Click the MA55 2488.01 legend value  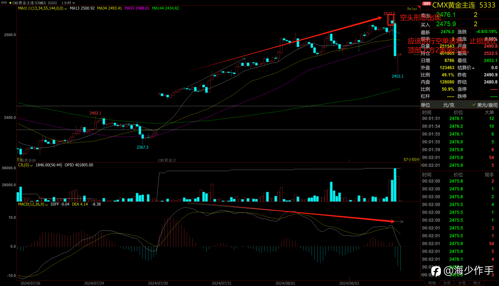pos(137,8)
